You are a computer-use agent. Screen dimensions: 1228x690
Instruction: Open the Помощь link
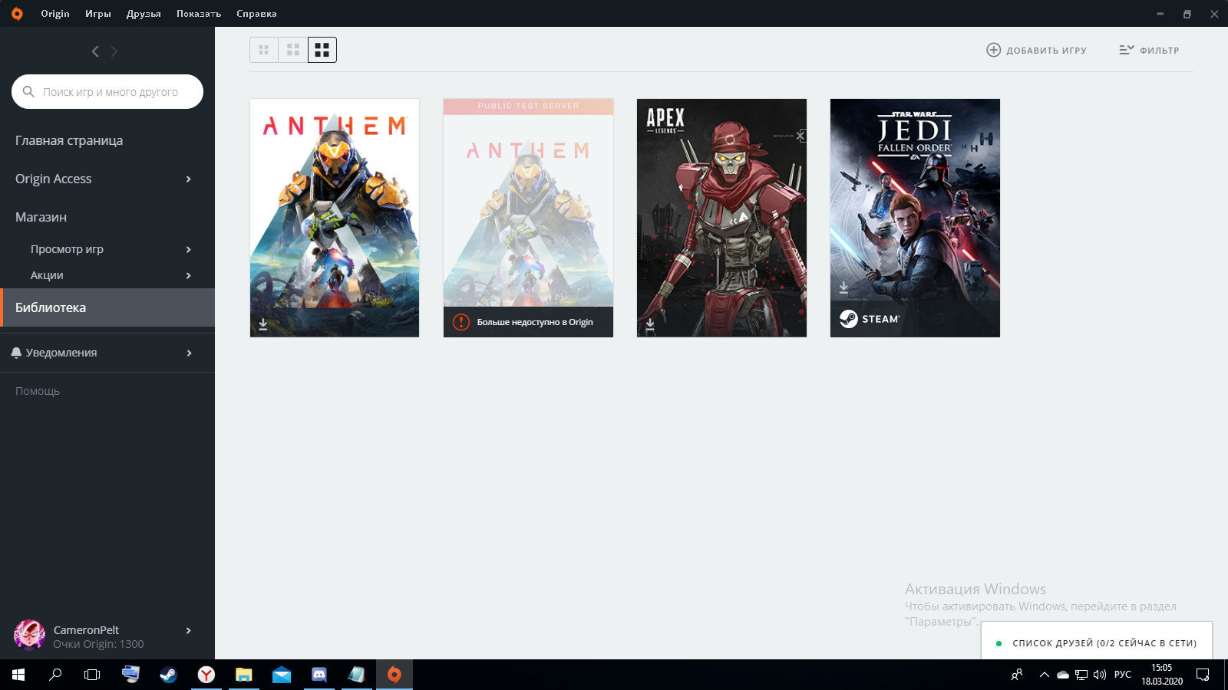pyautogui.click(x=38, y=391)
